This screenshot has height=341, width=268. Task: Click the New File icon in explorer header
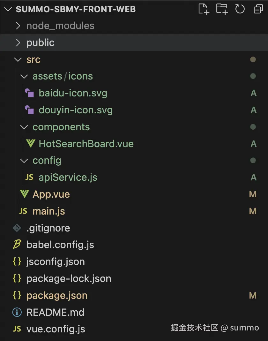pos(204,9)
